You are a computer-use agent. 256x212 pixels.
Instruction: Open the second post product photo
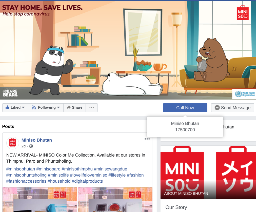point(115,200)
